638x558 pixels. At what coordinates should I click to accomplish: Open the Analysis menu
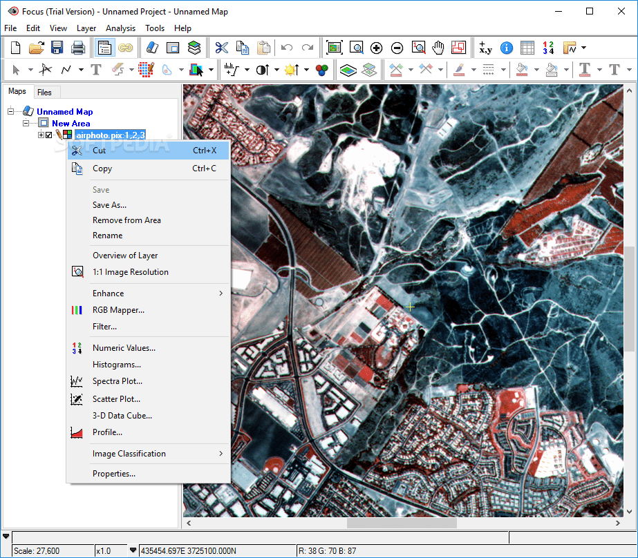point(120,28)
